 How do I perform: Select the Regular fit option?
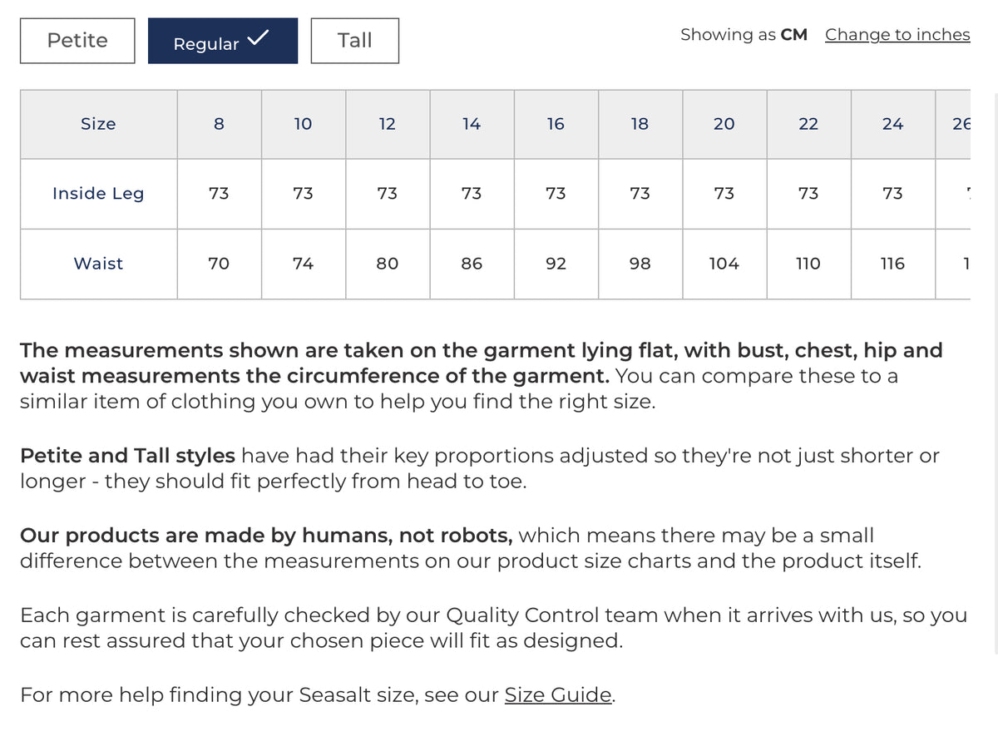(223, 41)
